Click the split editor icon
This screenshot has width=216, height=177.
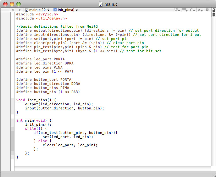(214, 14)
